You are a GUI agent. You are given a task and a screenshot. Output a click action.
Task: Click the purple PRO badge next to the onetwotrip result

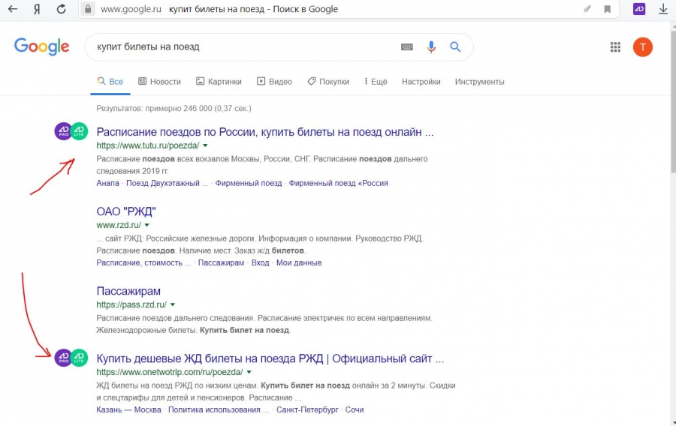tap(63, 358)
